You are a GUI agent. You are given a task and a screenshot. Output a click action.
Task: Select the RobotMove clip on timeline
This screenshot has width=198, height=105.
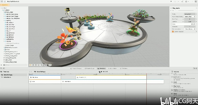(x=113, y=81)
